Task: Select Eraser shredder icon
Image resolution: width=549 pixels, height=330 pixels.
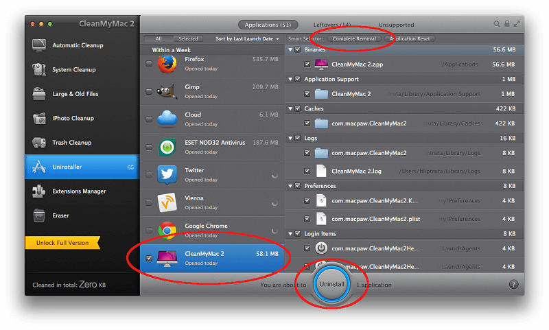Action: 39,215
